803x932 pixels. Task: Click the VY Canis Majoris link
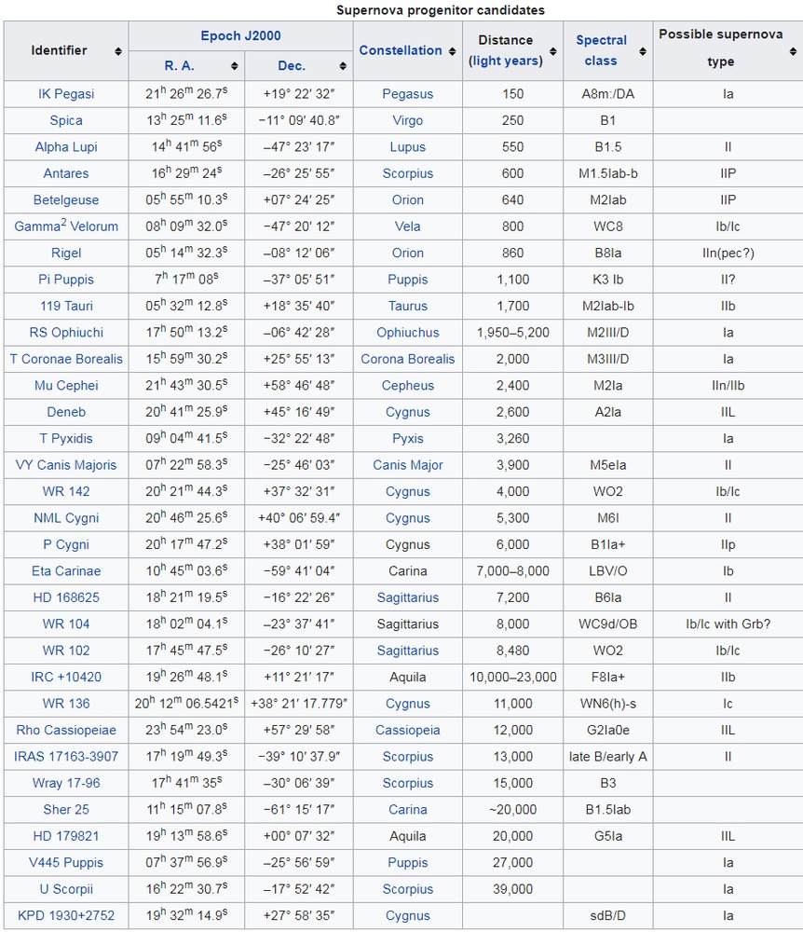pyautogui.click(x=66, y=465)
